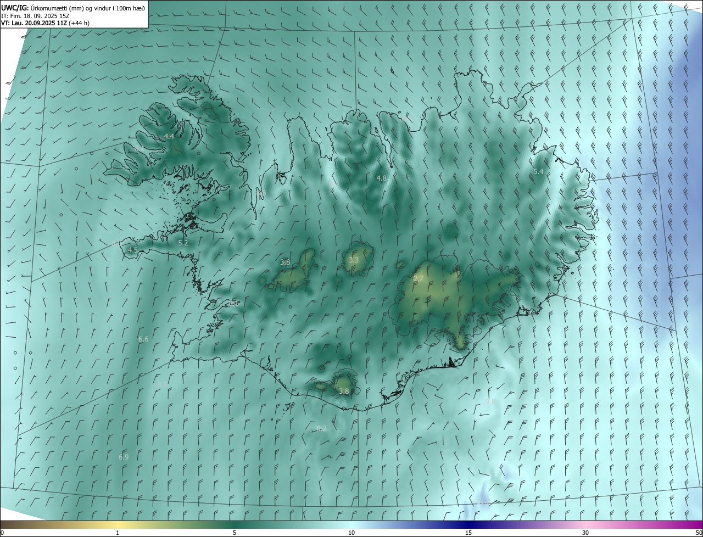Click the IT: Fim. 18. 09. 2025 15Z line
Image resolution: width=703 pixels, height=537 pixels.
(35, 16)
